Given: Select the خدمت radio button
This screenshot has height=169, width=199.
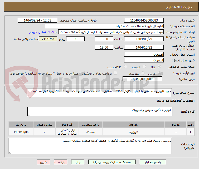Looking at the screenshot, I should click(x=144, y=66).
